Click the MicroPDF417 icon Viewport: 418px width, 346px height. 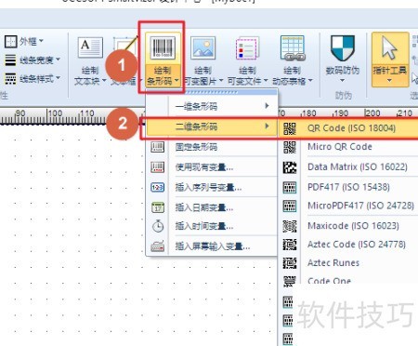[290, 206]
